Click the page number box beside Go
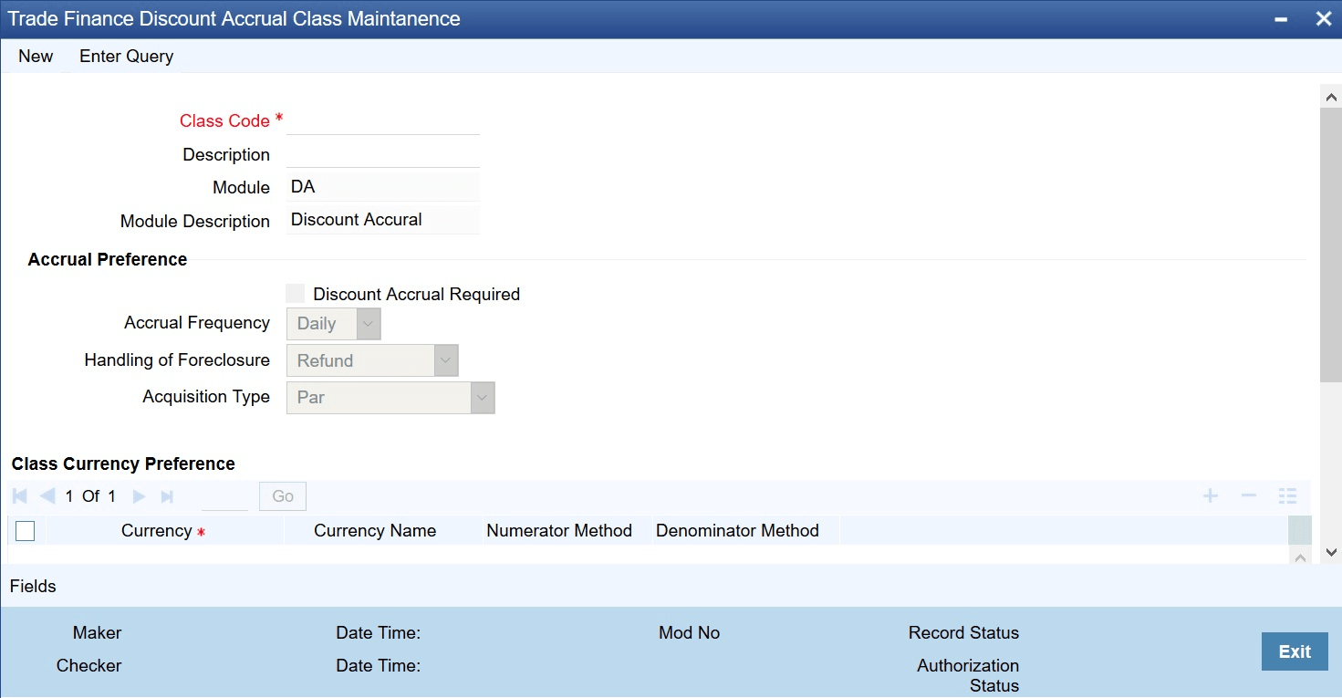Viewport: 1342px width, 698px height. pyautogui.click(x=224, y=496)
